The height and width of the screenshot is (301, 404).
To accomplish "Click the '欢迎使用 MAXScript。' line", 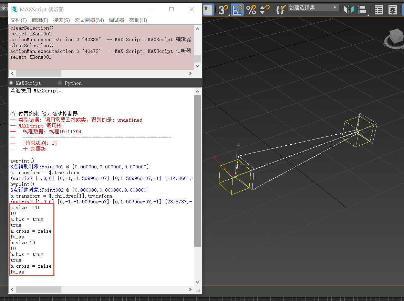I will (x=36, y=91).
